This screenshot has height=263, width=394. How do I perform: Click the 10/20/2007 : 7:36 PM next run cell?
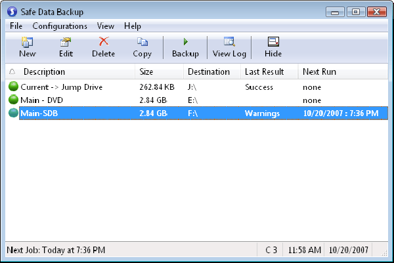coord(341,113)
